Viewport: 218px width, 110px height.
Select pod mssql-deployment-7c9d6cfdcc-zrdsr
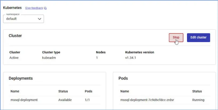147,100
